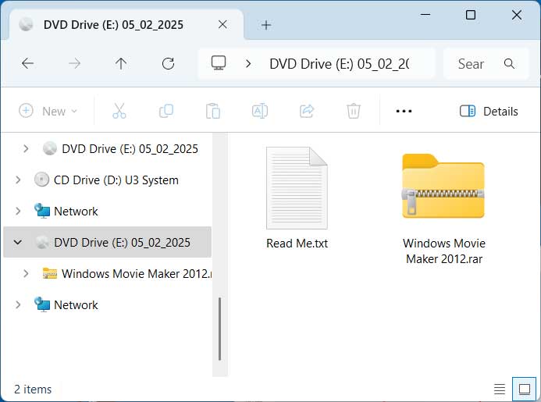
Task: Click the zip folder icon in tree
Action: (50, 273)
